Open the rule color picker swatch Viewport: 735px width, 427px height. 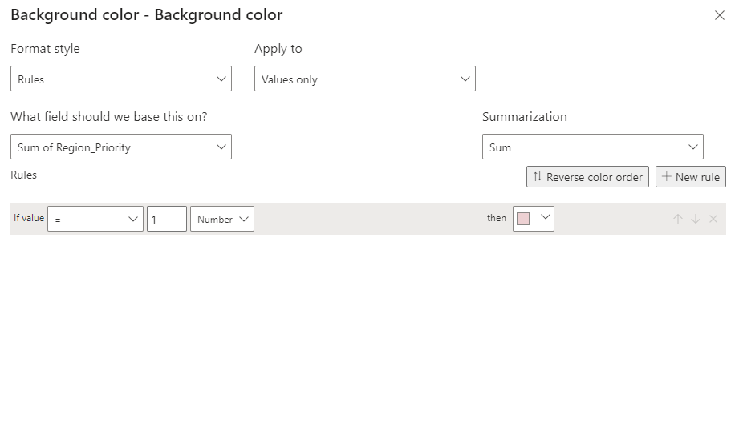coord(534,219)
